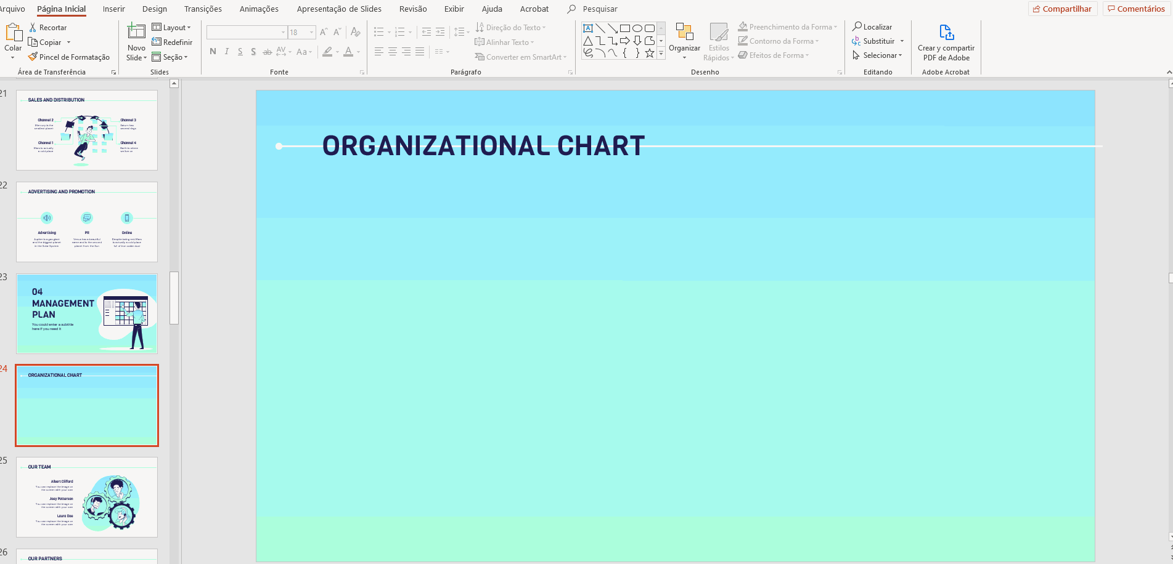Open the font color picker
The height and width of the screenshot is (564, 1173).
point(348,52)
